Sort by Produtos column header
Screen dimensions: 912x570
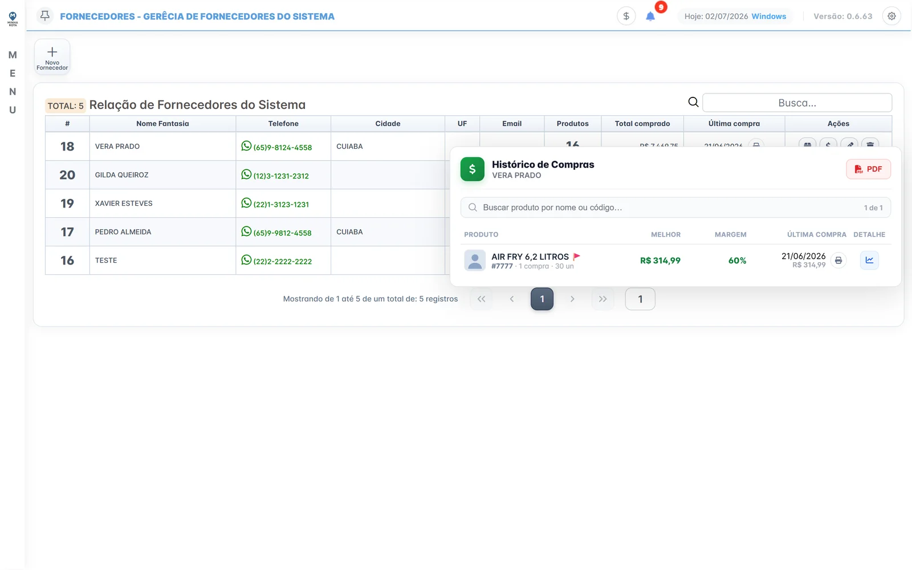pyautogui.click(x=572, y=124)
